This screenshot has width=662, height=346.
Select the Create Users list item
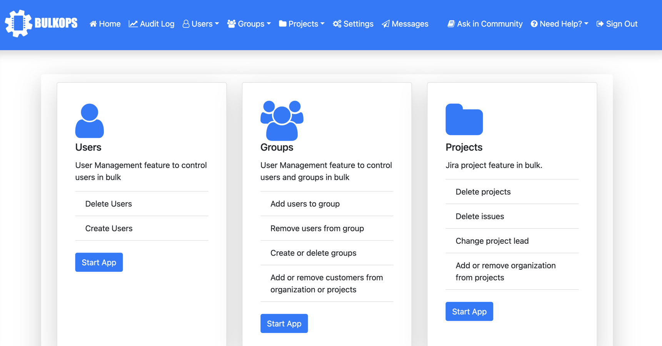tap(142, 228)
